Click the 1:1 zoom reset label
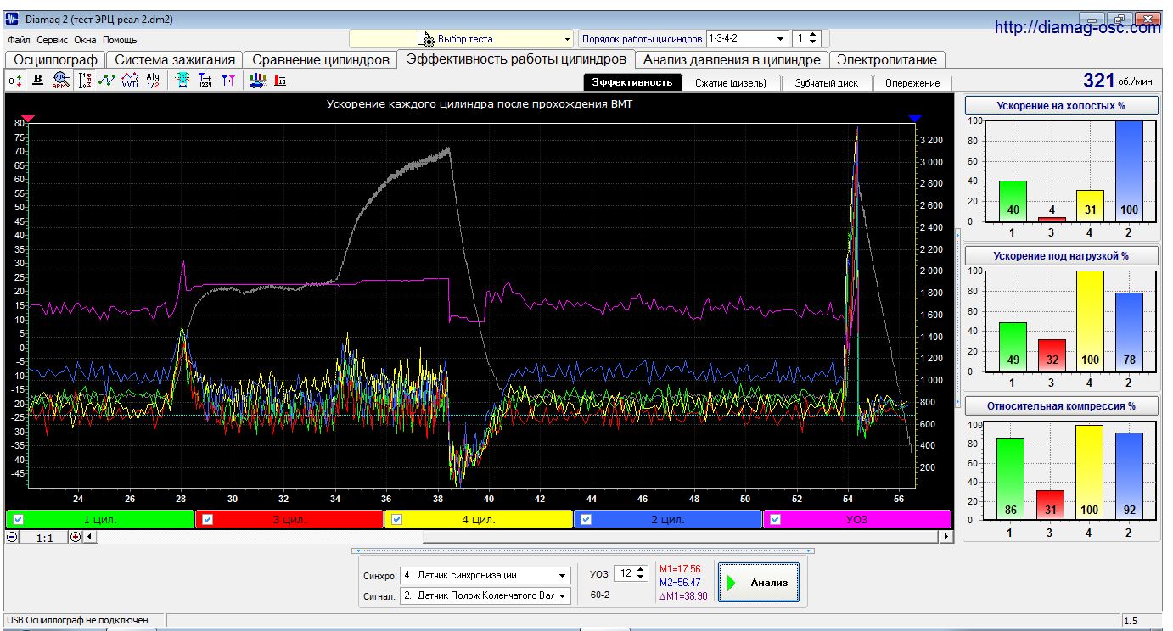The width and height of the screenshot is (1173, 631). coord(45,538)
